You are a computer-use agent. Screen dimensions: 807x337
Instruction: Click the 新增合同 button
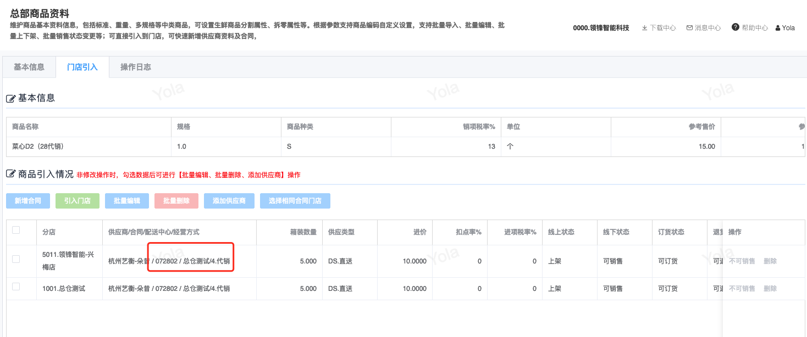(x=28, y=201)
